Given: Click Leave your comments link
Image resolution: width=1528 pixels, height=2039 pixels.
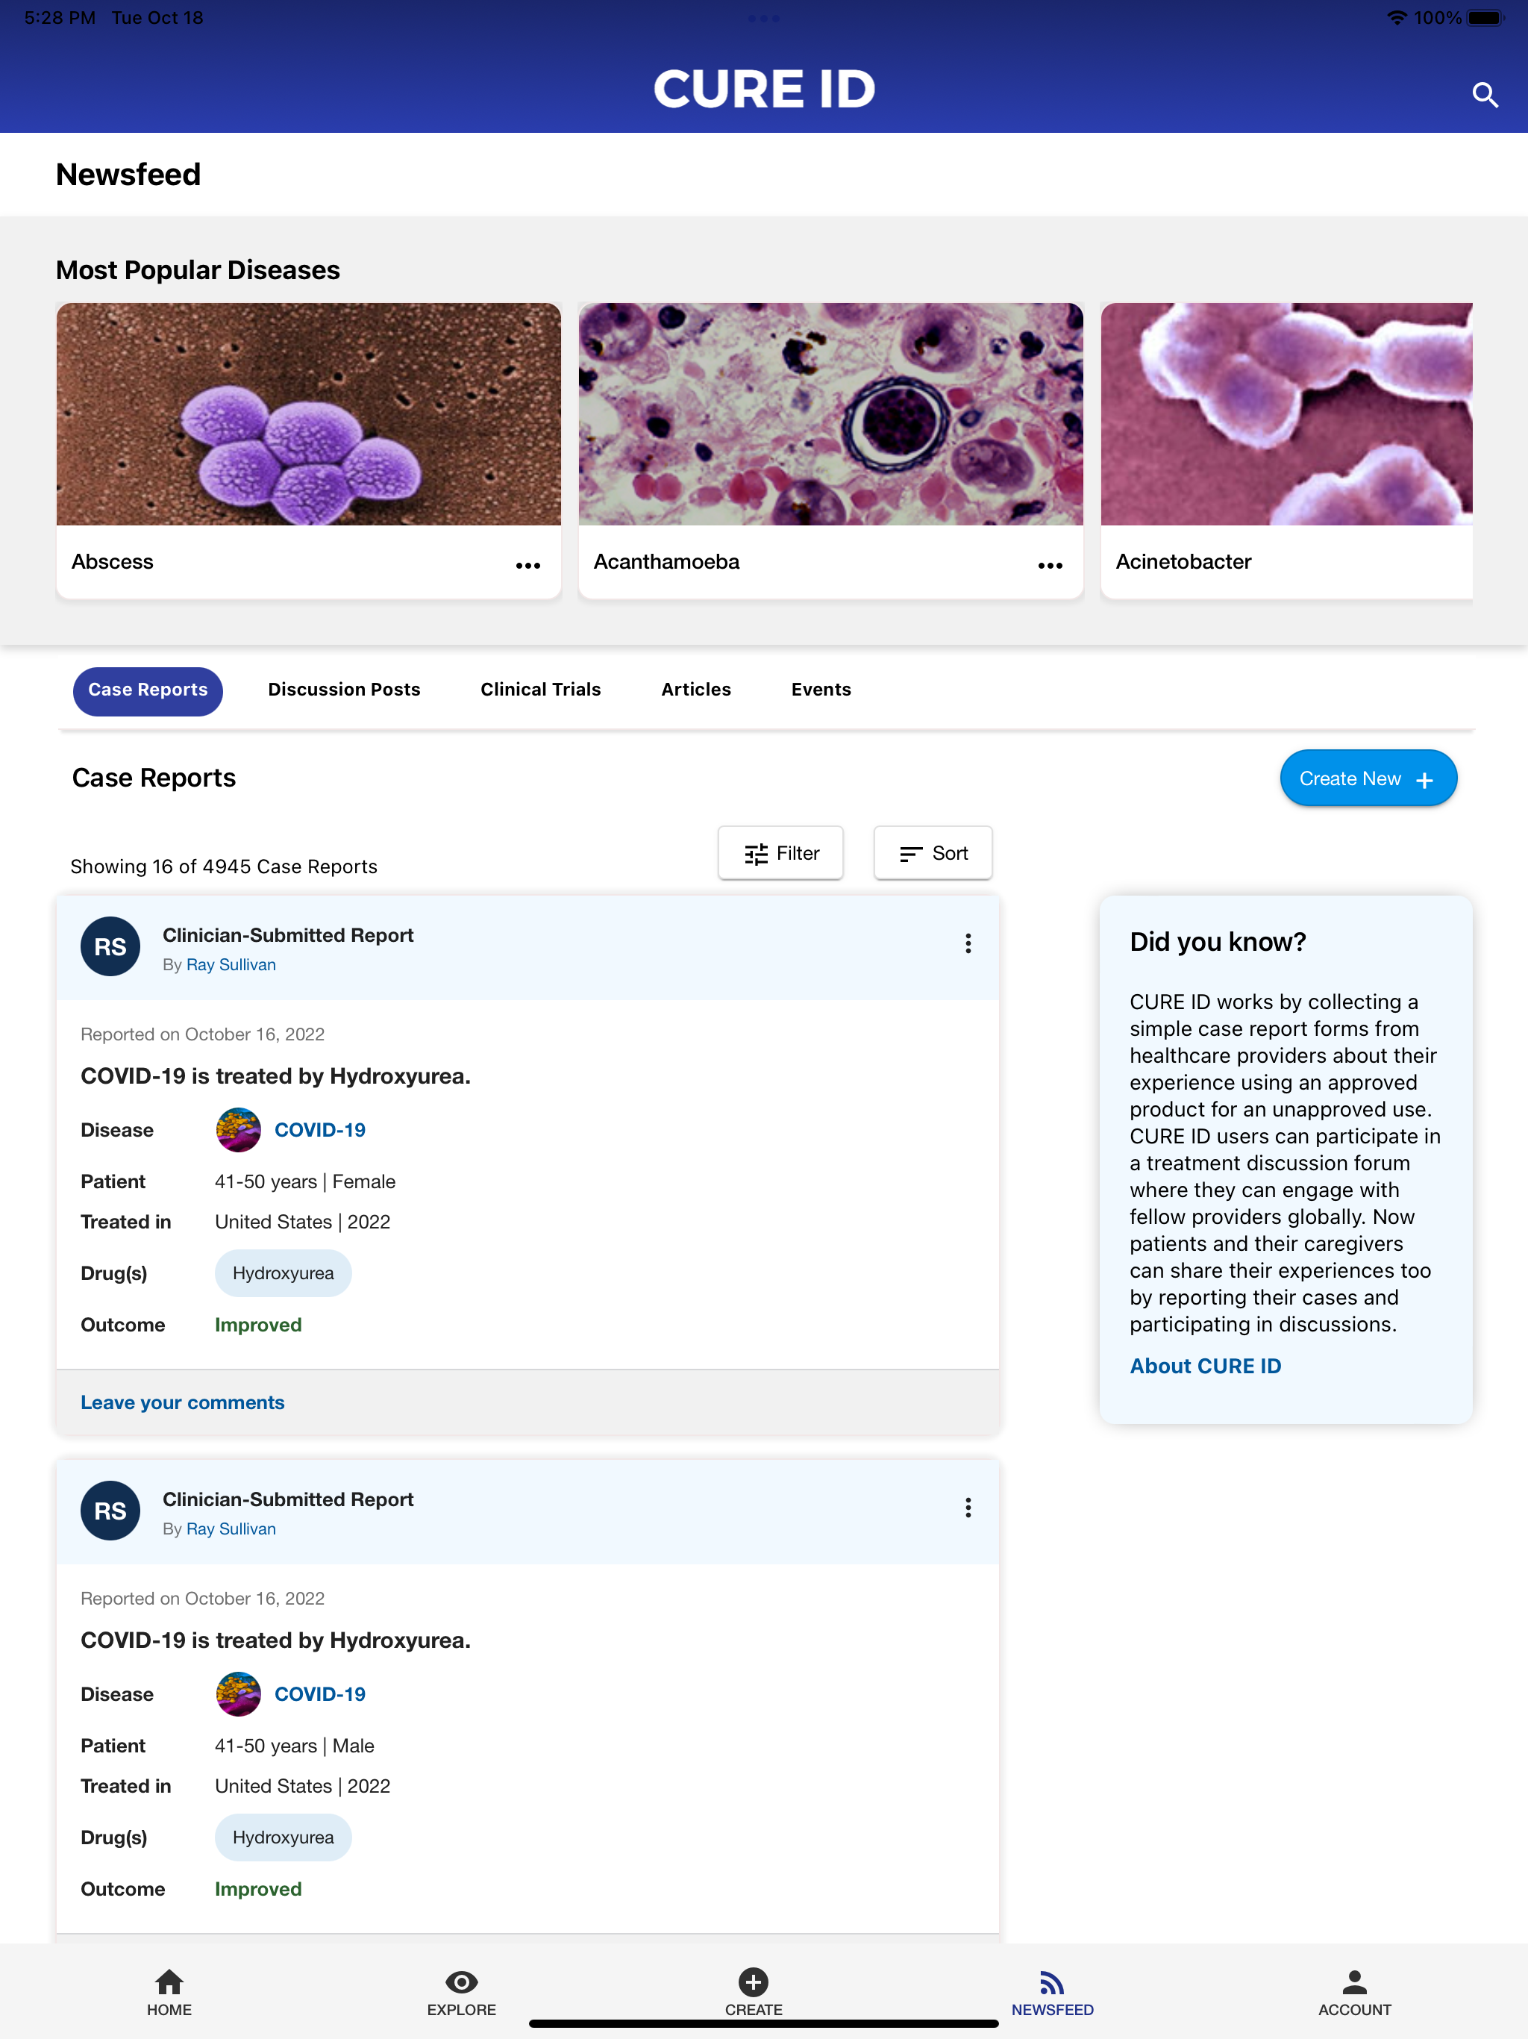Looking at the screenshot, I should pos(183,1402).
